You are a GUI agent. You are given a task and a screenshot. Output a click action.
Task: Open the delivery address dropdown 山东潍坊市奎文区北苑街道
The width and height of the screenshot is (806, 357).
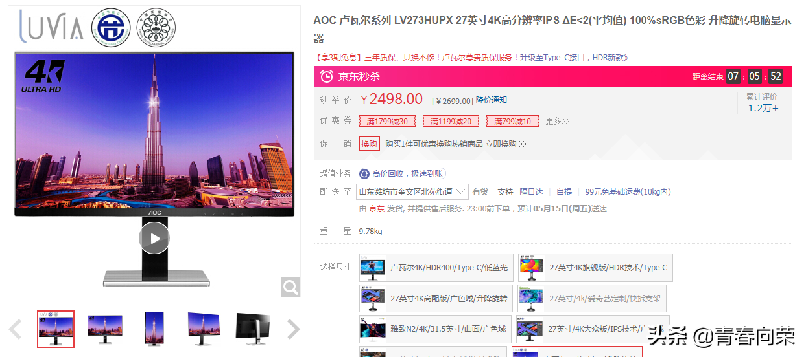pos(412,192)
